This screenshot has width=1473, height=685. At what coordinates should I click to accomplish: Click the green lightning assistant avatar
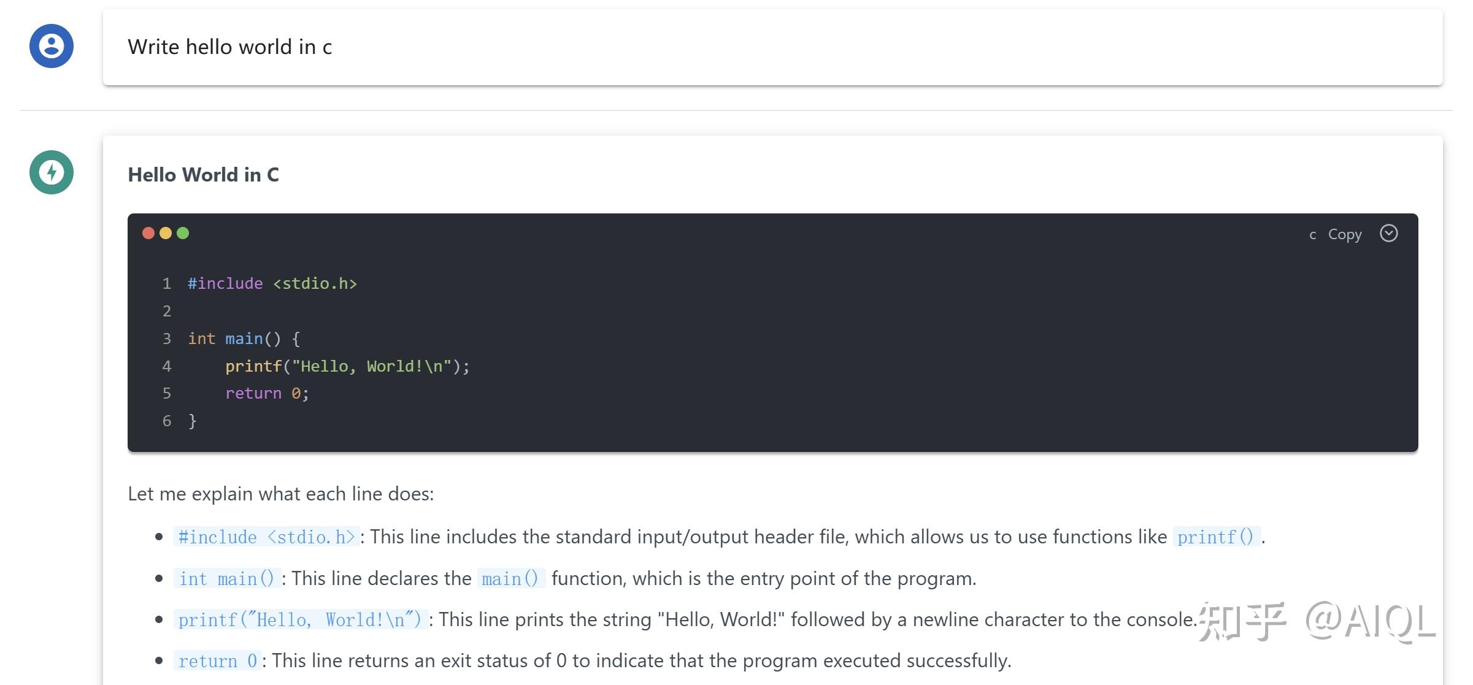(x=52, y=172)
